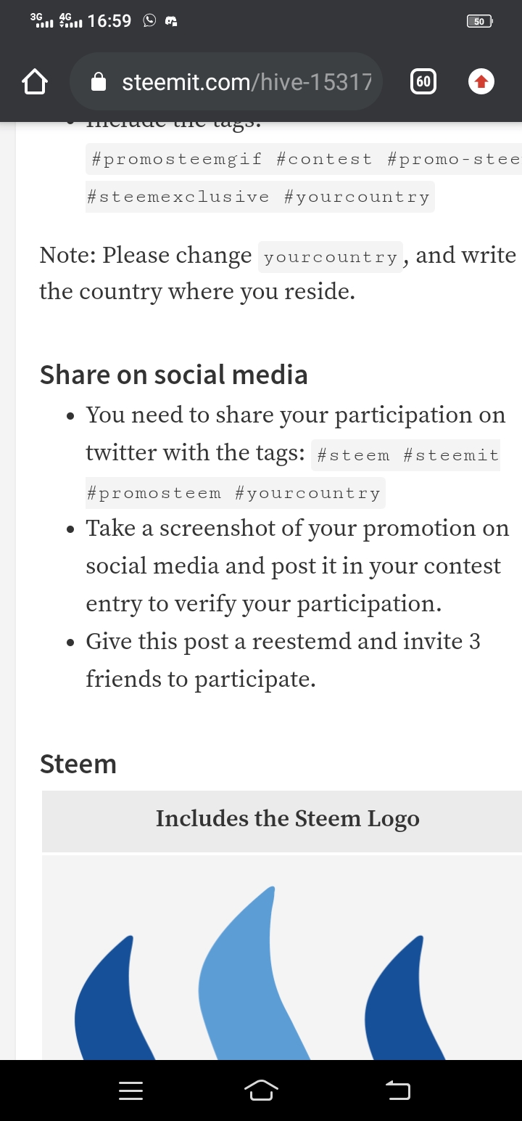Screen dimensions: 522x1121
Task: Tap the Discord notification icon
Action: [173, 21]
